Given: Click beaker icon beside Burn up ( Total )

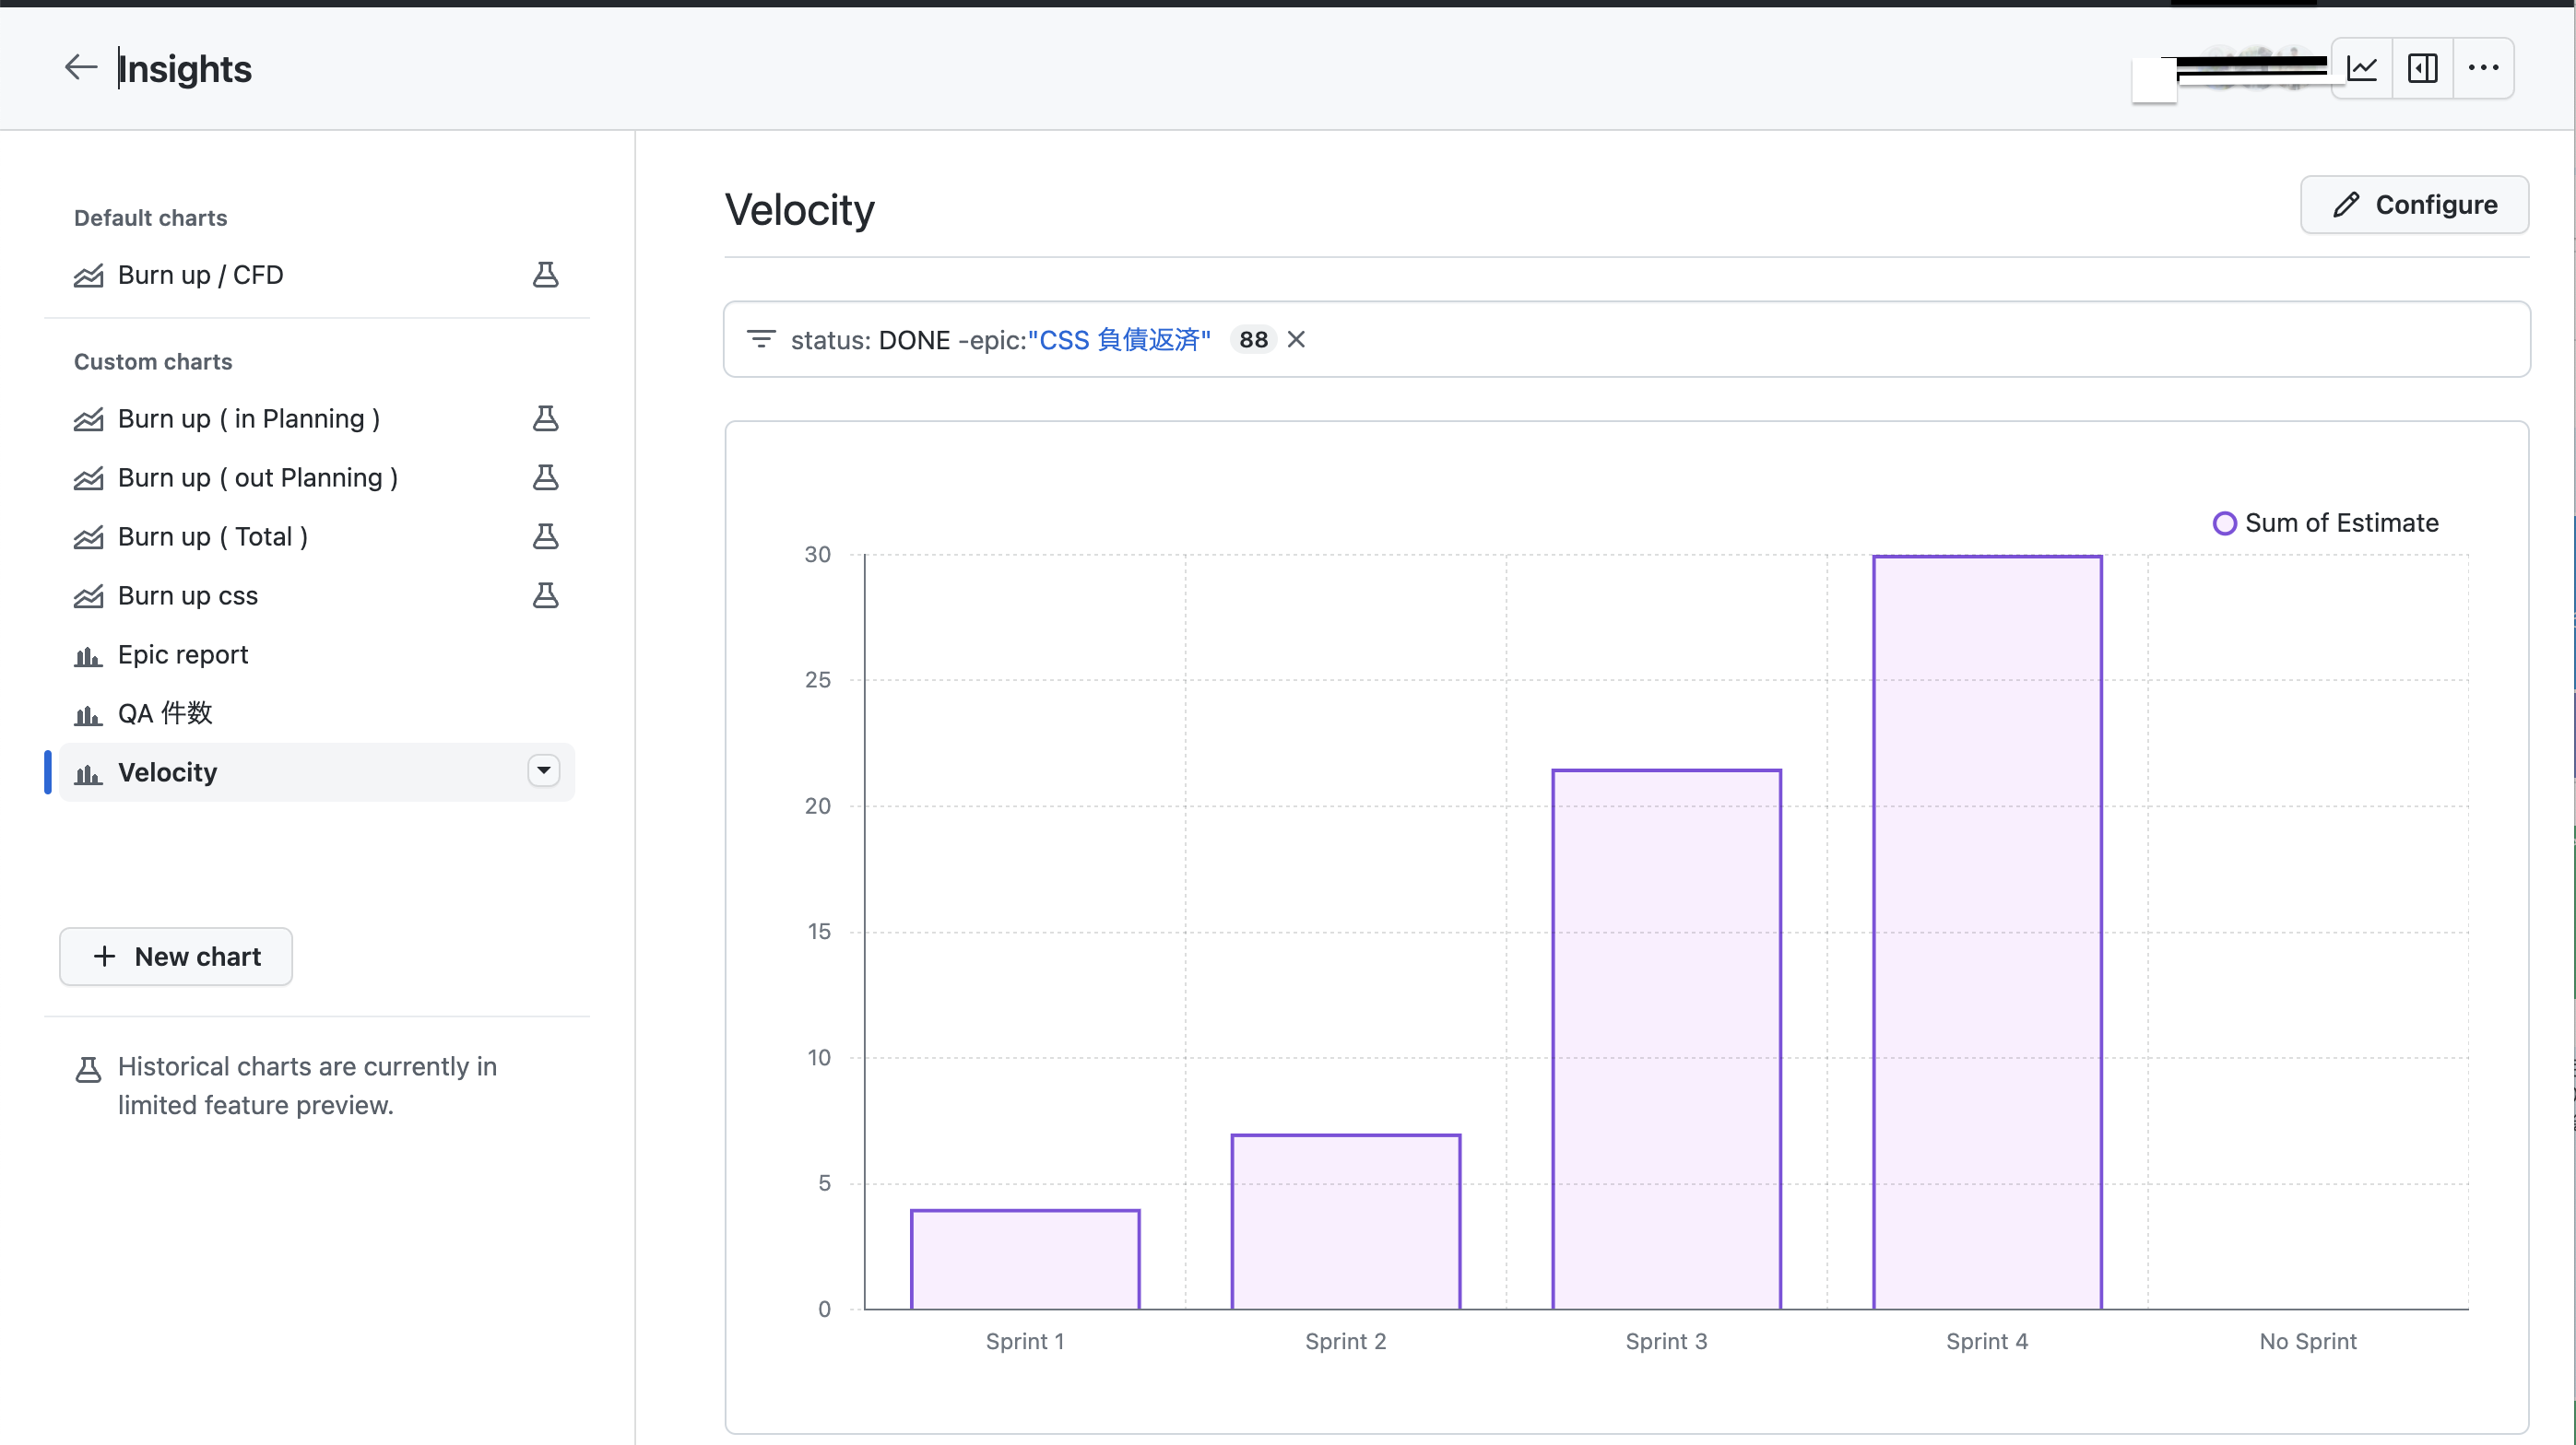Looking at the screenshot, I should 545,536.
